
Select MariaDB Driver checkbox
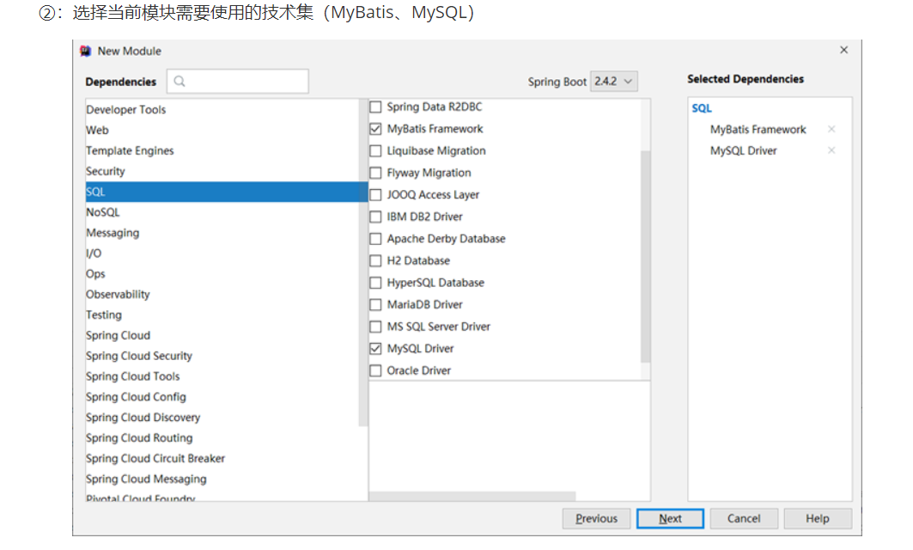pos(375,305)
